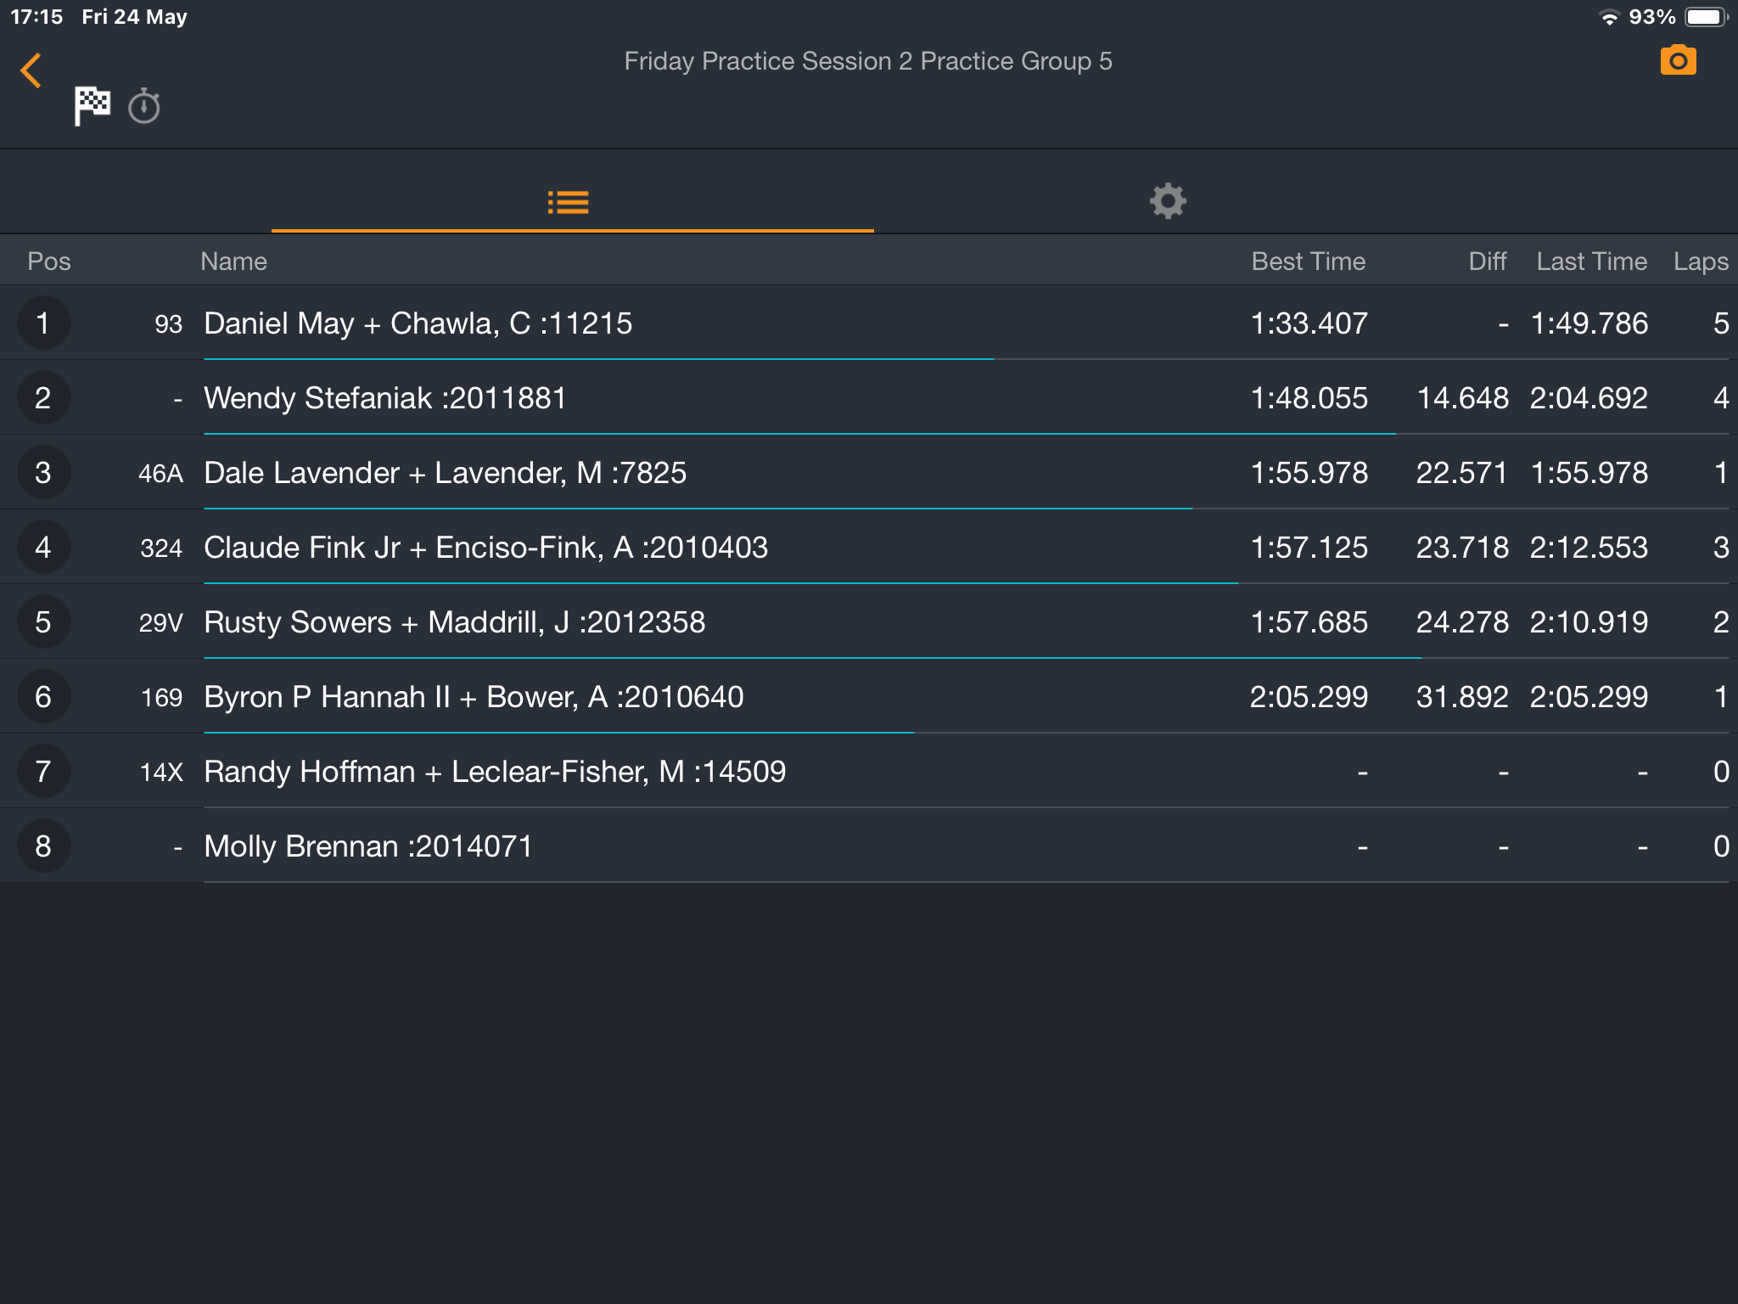
Task: Open Molly Brennan :2014071 row
Action: [x=869, y=846]
